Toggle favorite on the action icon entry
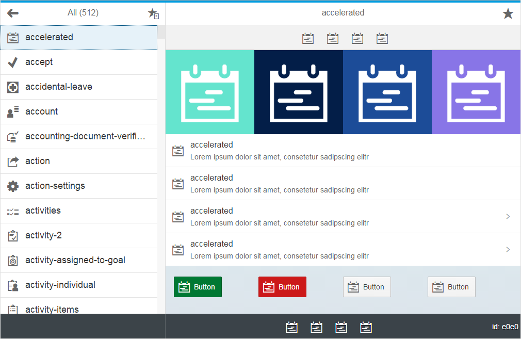The height and width of the screenshot is (339, 521). coord(13,161)
